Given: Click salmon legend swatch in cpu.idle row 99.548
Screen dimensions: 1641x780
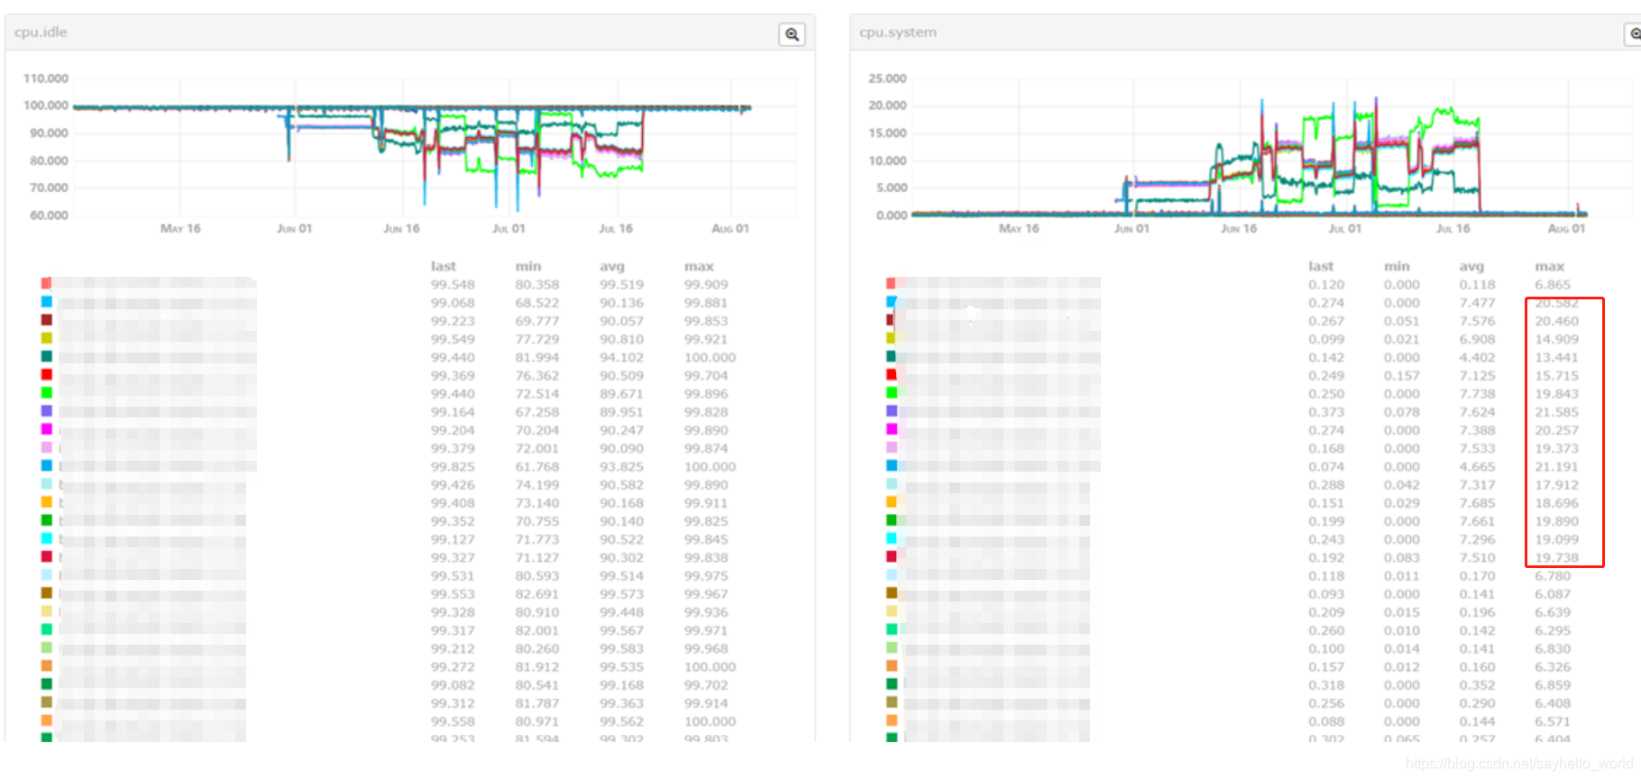Looking at the screenshot, I should [46, 283].
